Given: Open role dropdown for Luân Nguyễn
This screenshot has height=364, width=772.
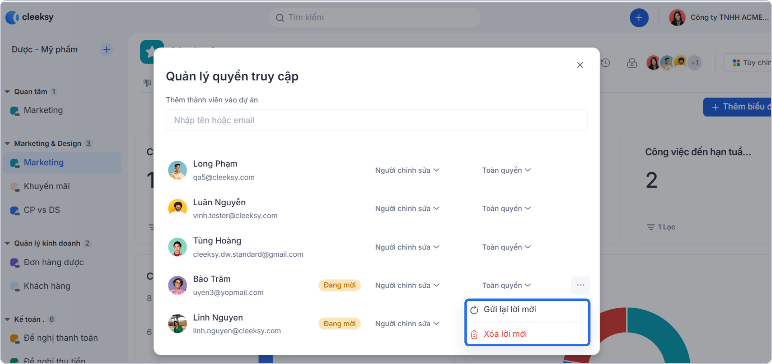Looking at the screenshot, I should tap(407, 209).
